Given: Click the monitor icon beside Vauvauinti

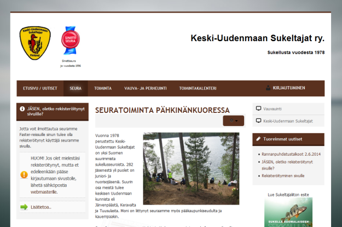Looking at the screenshot, I should (258, 109).
